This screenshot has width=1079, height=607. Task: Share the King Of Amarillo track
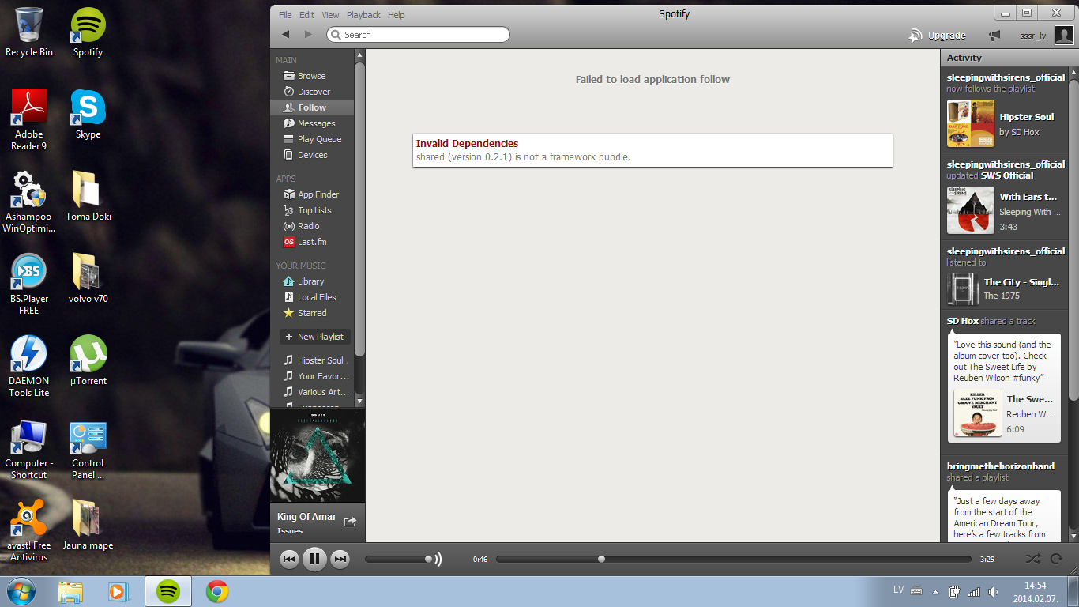coord(350,522)
